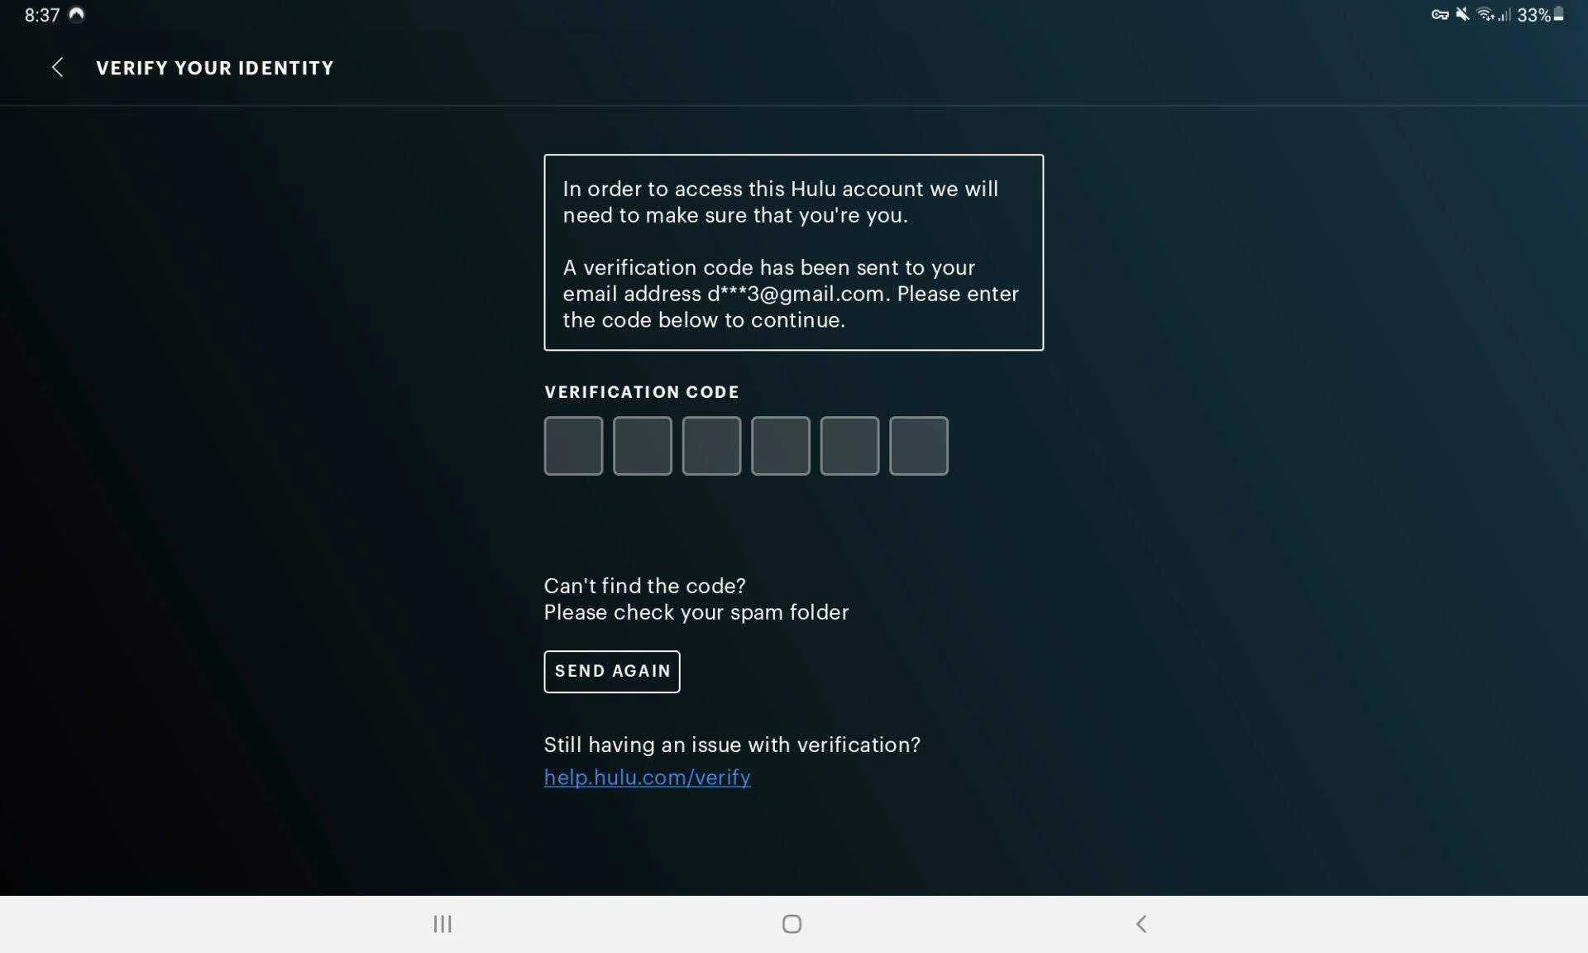Tap the Wi-Fi icon in the status bar
This screenshot has height=953, width=1588.
tap(1485, 14)
